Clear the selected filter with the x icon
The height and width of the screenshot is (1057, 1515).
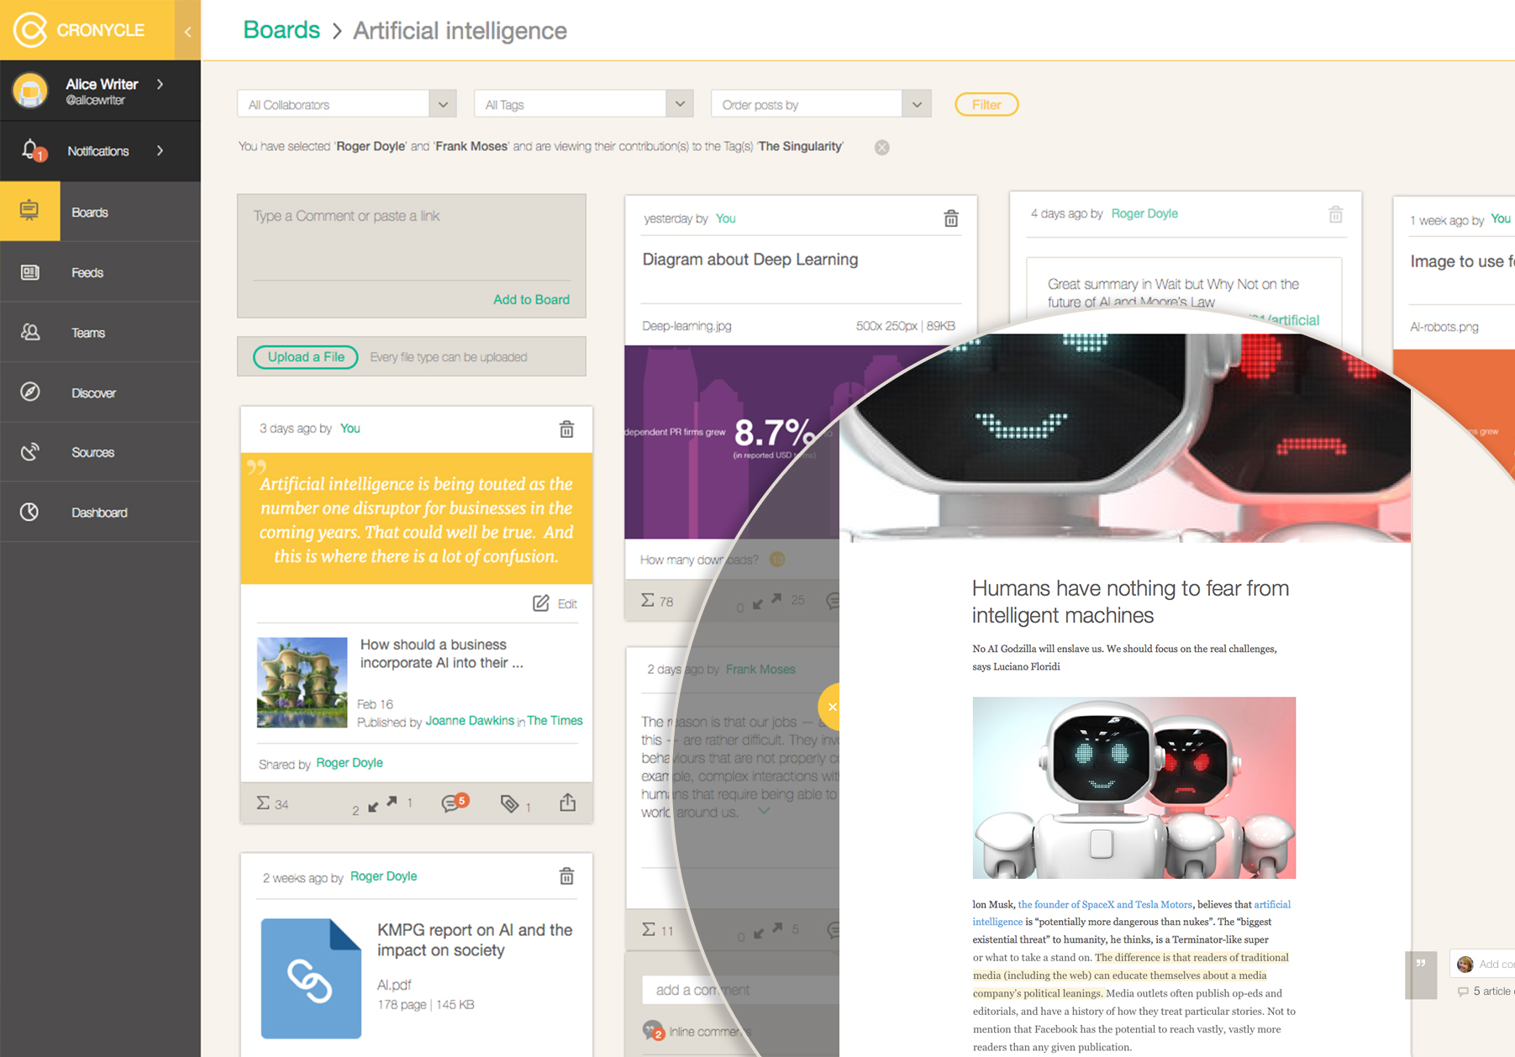(x=881, y=147)
